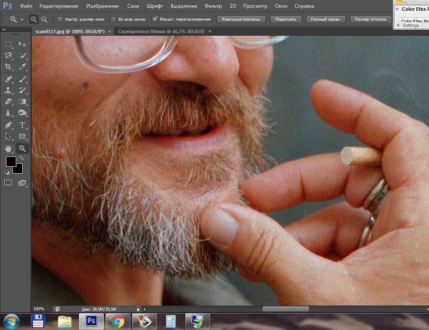Expand the status bar info arrow menu

138,309
